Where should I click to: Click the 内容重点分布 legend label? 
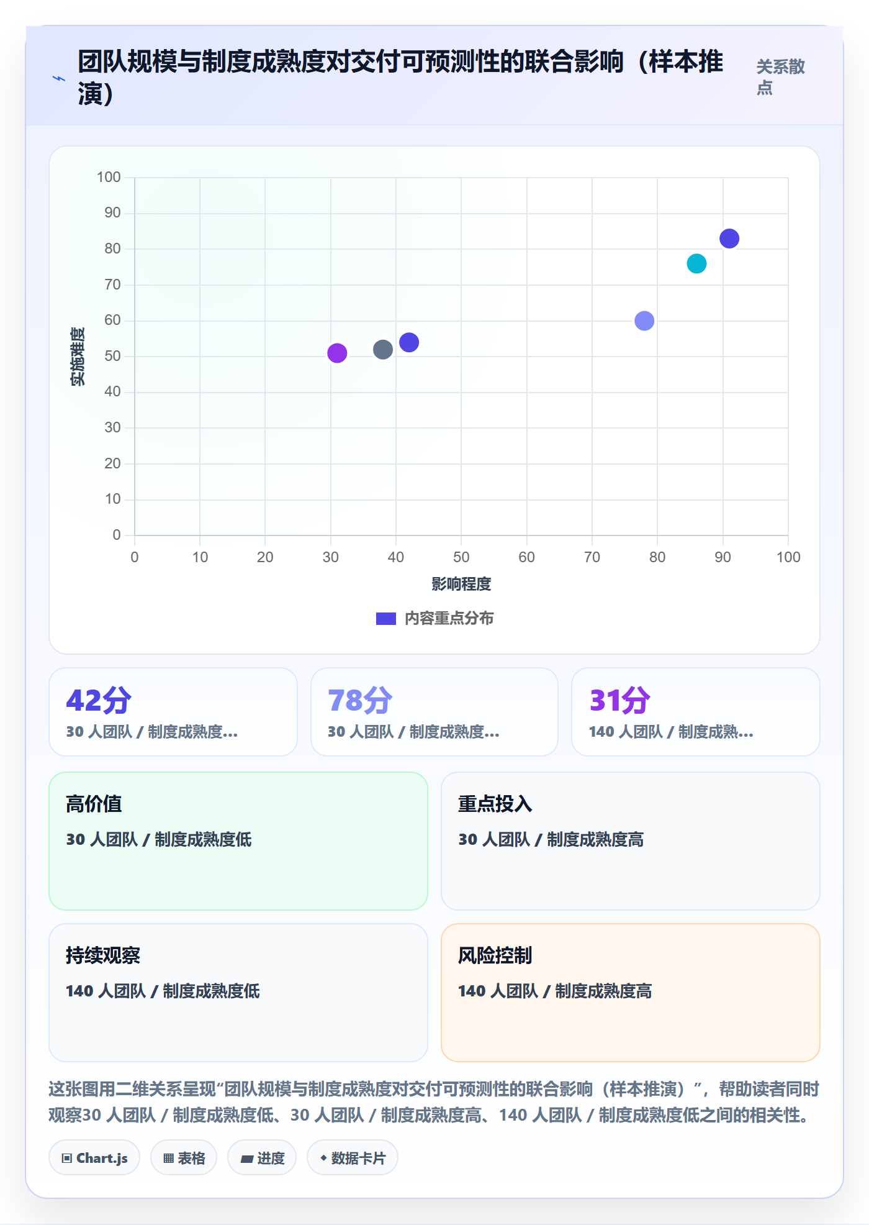point(449,619)
